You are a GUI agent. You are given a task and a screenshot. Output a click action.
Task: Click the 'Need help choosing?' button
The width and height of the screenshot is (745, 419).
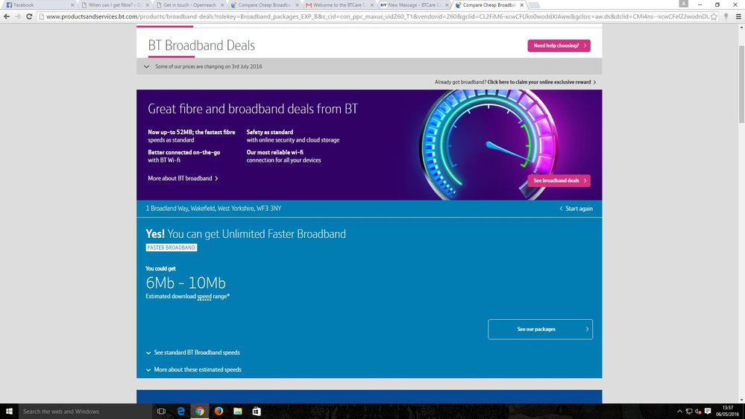(x=559, y=45)
